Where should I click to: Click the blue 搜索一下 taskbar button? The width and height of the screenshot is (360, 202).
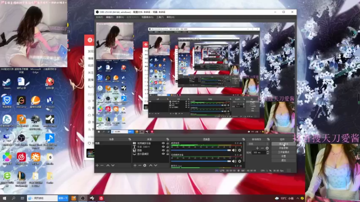63,198
